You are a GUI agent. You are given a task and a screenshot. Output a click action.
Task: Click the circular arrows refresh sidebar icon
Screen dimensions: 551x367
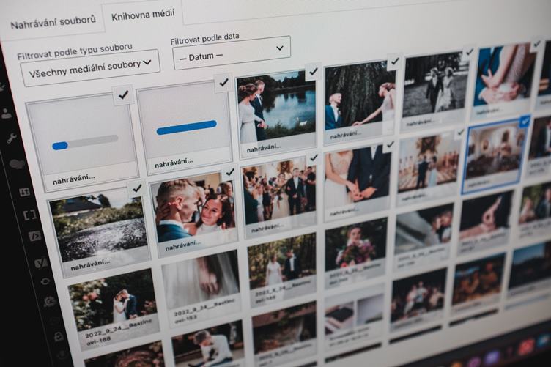(x=45, y=281)
